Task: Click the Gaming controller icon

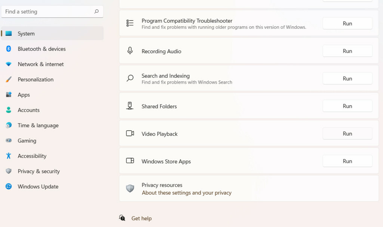Action: (x=9, y=141)
